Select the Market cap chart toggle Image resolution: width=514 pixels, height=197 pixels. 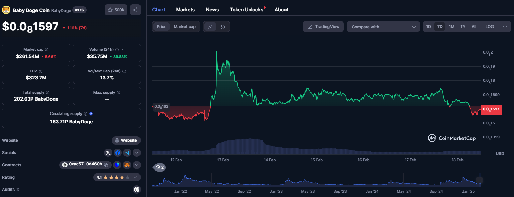pos(185,27)
